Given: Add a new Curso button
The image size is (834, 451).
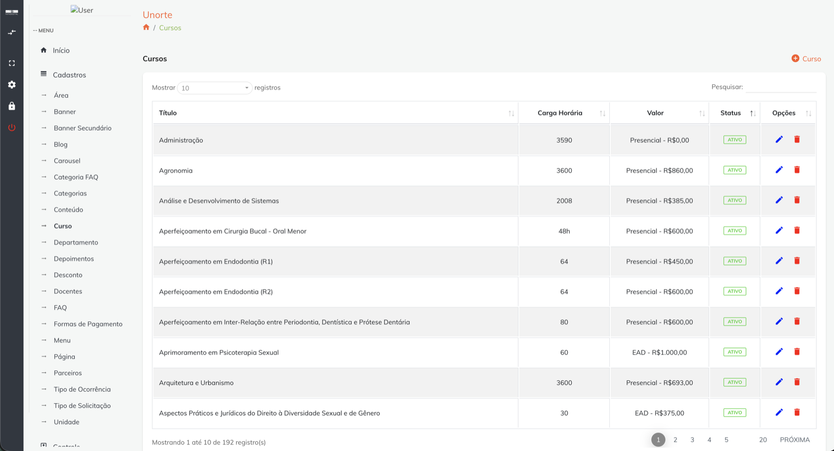Looking at the screenshot, I should pyautogui.click(x=806, y=59).
